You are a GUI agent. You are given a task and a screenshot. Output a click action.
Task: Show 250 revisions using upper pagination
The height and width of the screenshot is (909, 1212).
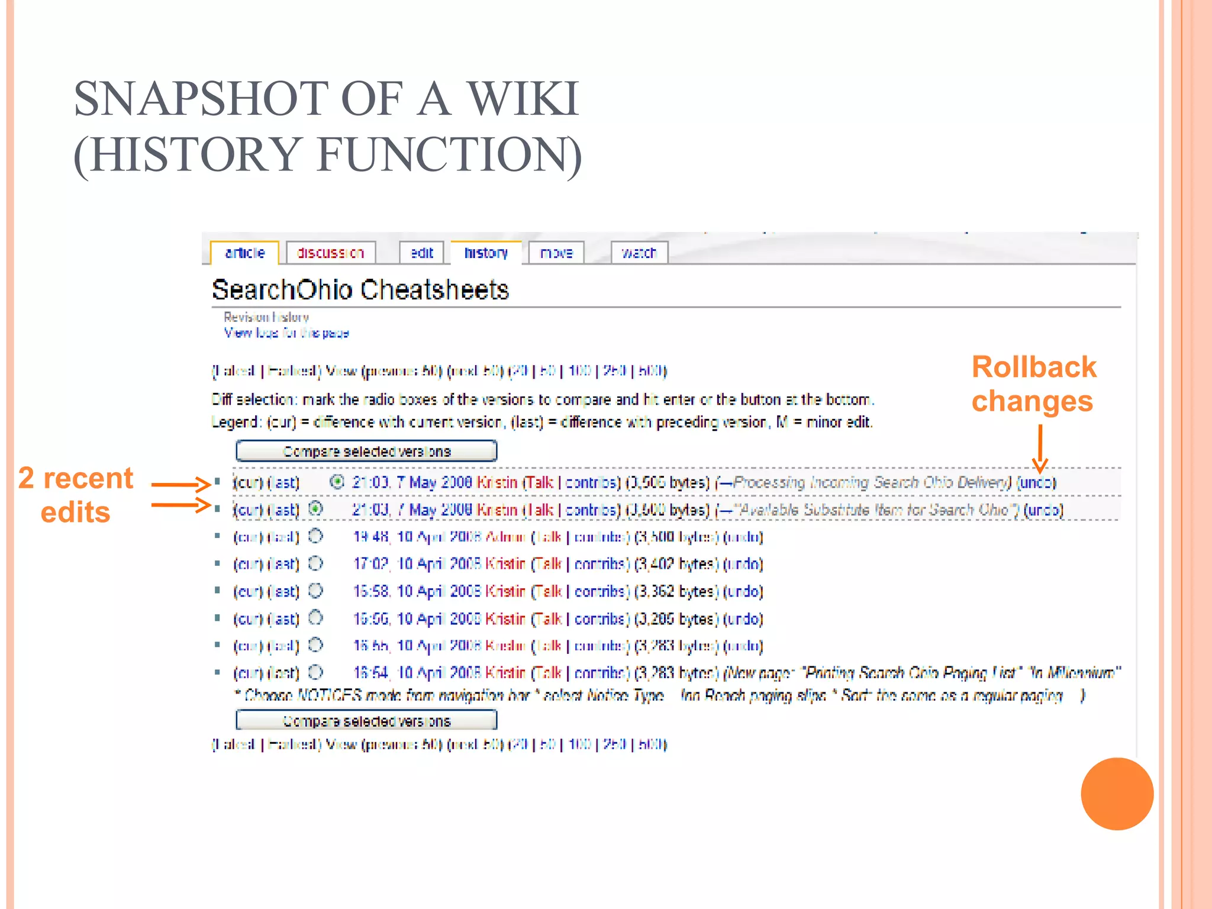[615, 371]
